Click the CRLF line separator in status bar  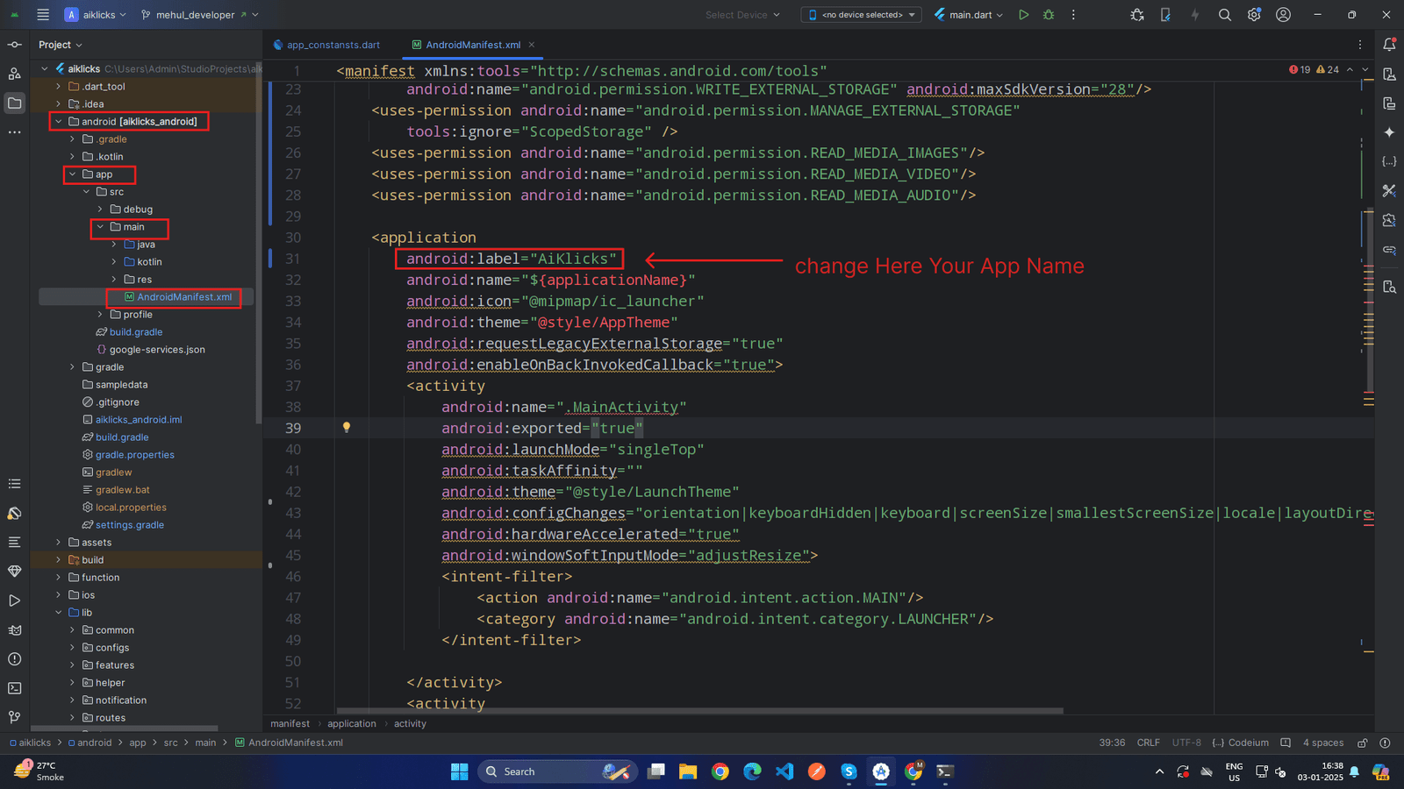1148,743
